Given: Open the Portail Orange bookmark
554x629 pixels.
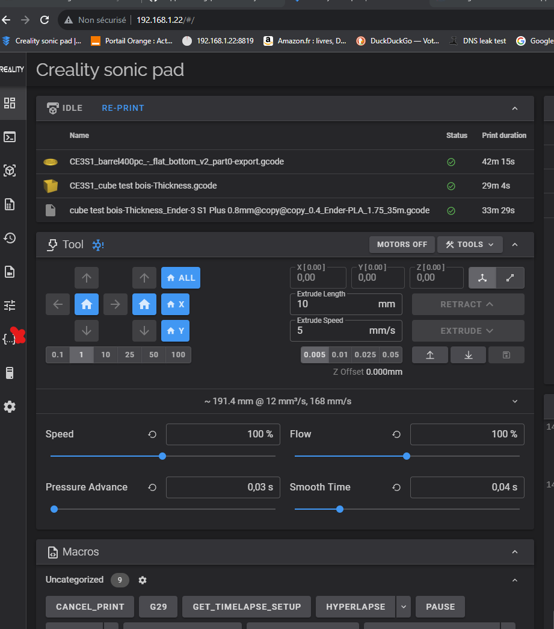Looking at the screenshot, I should 132,41.
